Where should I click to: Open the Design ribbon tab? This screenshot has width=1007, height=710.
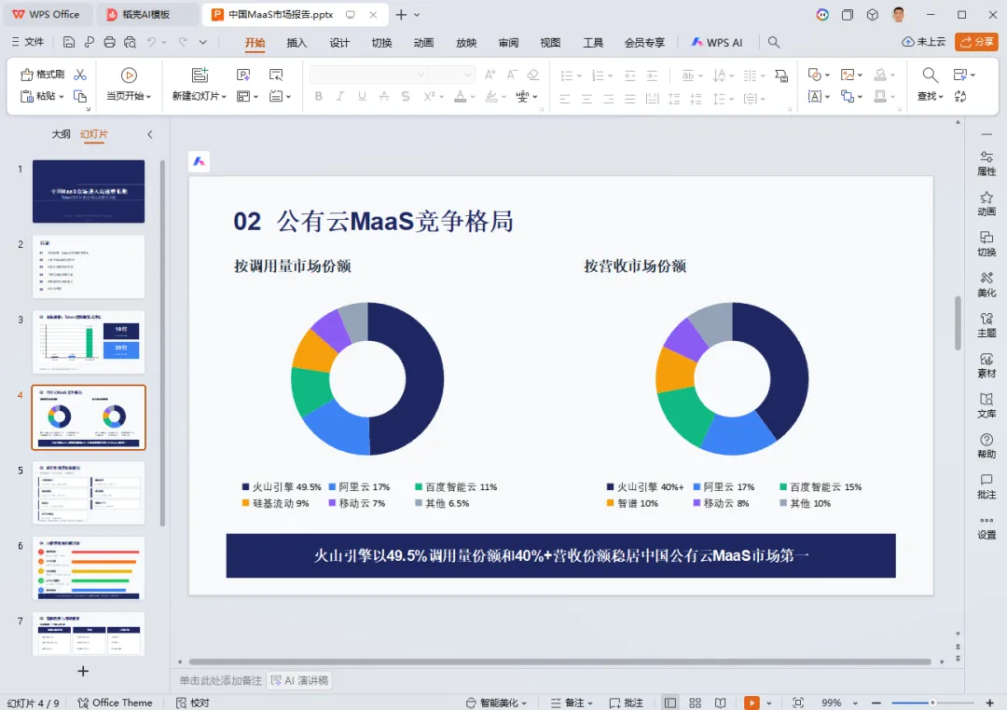click(x=339, y=42)
